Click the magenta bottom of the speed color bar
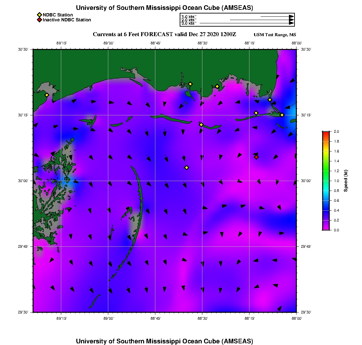 click(x=325, y=228)
